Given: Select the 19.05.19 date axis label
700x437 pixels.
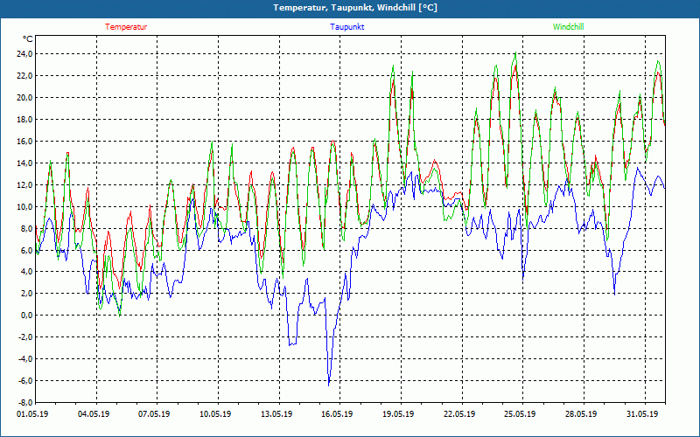Looking at the screenshot, I should point(398,414).
